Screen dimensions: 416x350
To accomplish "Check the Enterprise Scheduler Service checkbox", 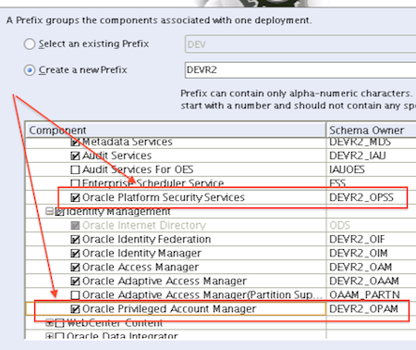I will tap(75, 183).
